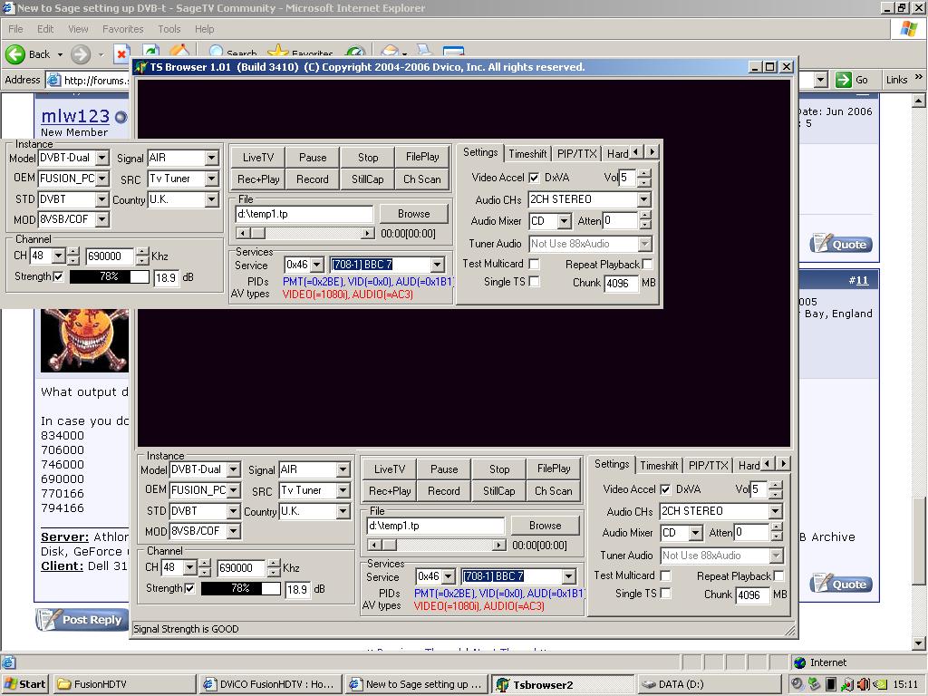
Task: Click the d:\temp1.tp file field in upper panel
Action: [x=304, y=214]
